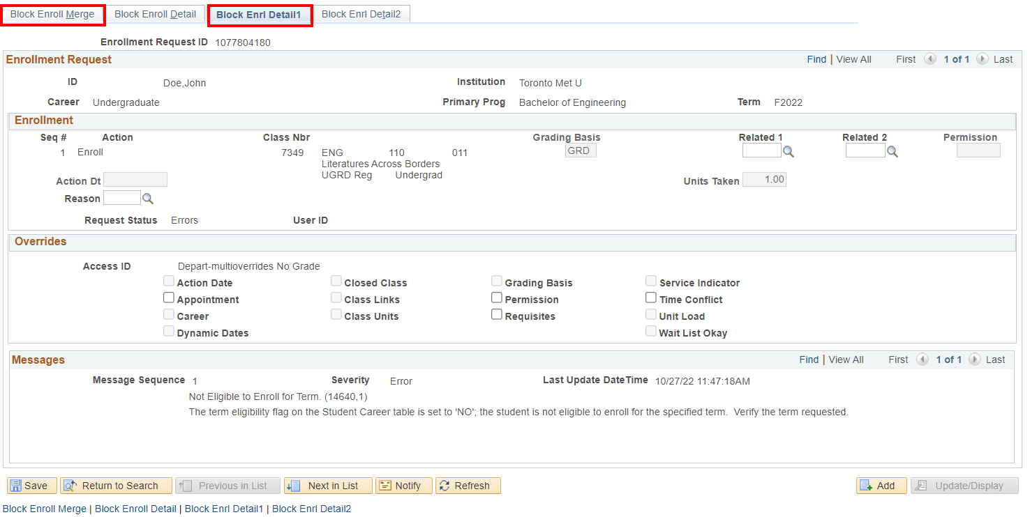
Task: Click the Related 1 lookup magnifier icon
Action: [x=788, y=151]
